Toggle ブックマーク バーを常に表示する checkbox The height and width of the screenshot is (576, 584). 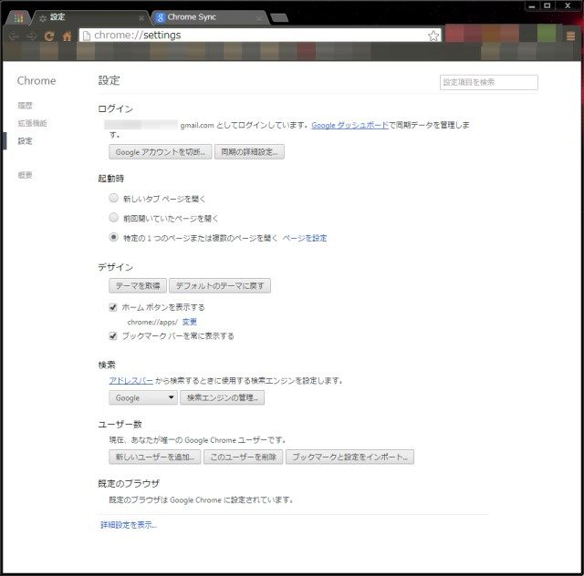[113, 336]
